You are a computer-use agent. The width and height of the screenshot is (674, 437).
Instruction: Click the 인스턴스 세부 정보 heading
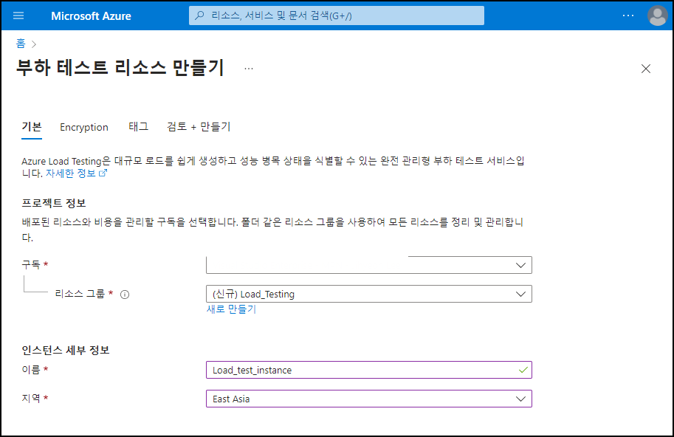coord(66,350)
